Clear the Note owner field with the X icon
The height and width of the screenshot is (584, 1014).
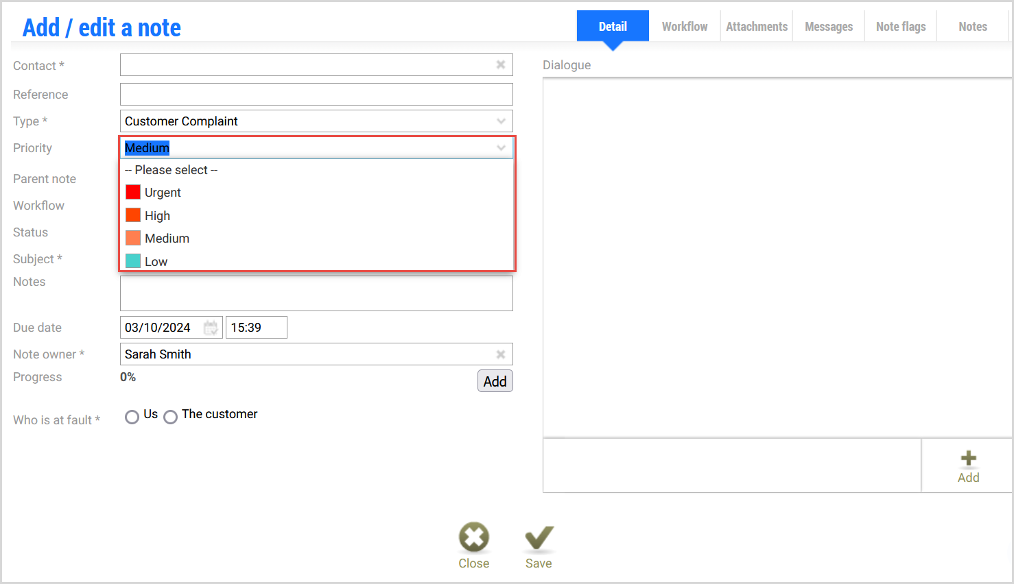tap(501, 354)
